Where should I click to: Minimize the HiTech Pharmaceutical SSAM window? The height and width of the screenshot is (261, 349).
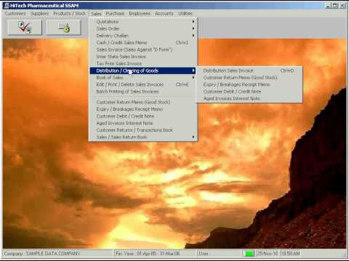[x=328, y=6]
